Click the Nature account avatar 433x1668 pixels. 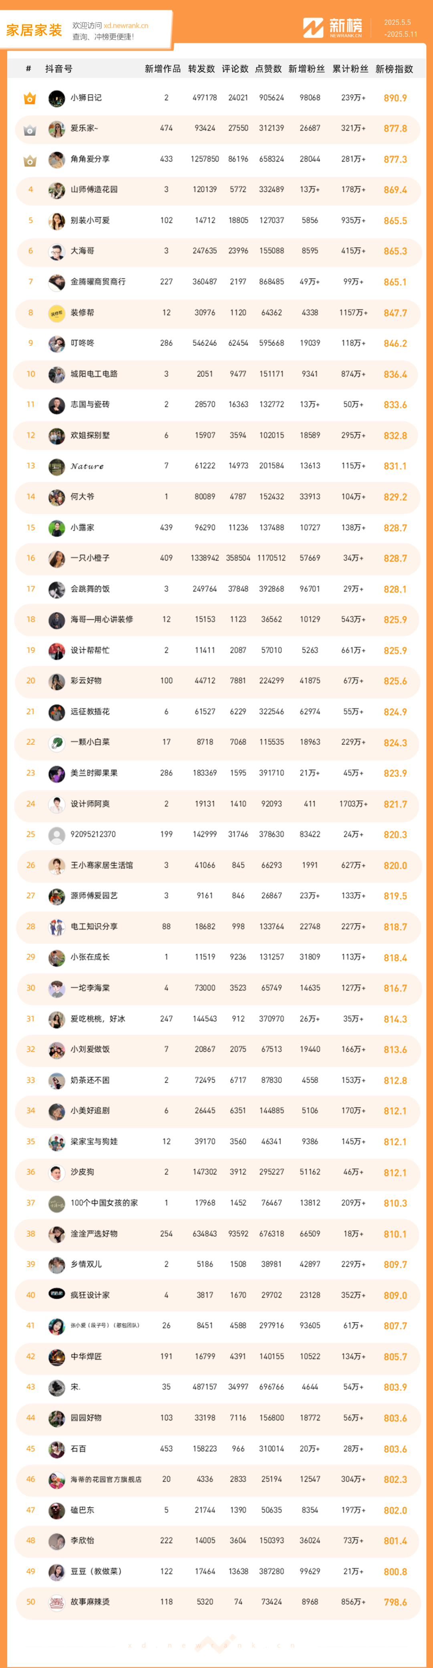(57, 466)
